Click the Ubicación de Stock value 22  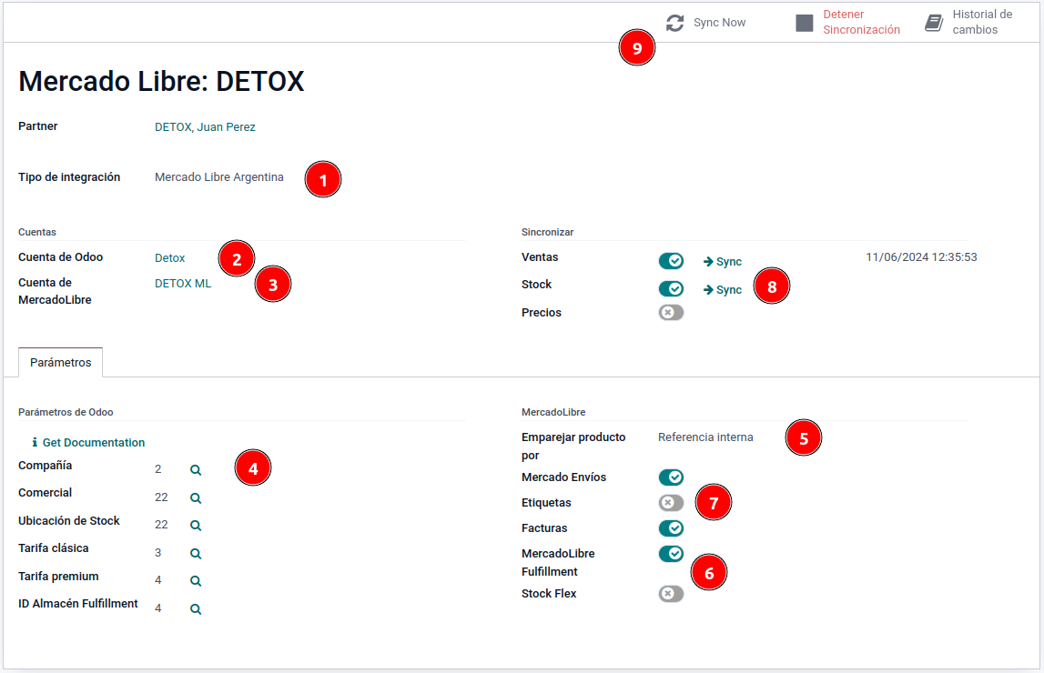click(x=161, y=525)
